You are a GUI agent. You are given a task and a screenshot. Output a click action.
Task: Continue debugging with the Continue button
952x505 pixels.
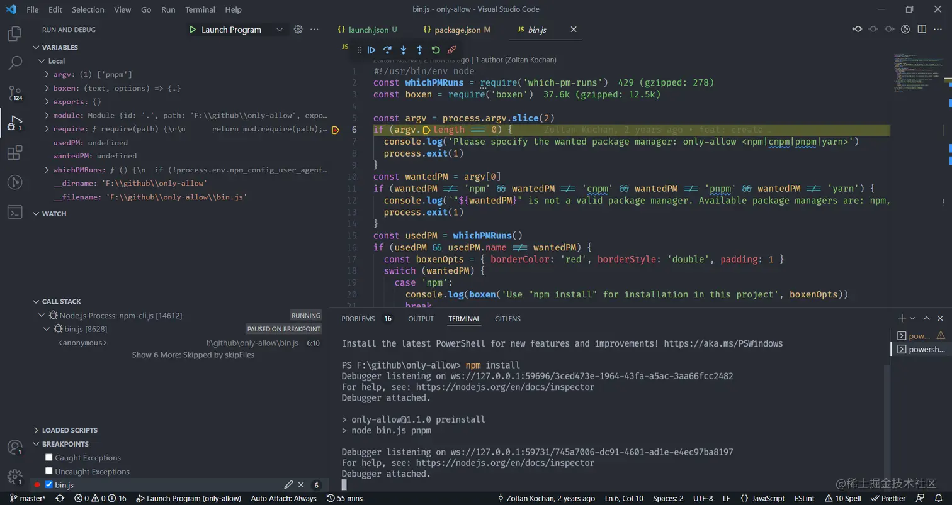pos(371,50)
